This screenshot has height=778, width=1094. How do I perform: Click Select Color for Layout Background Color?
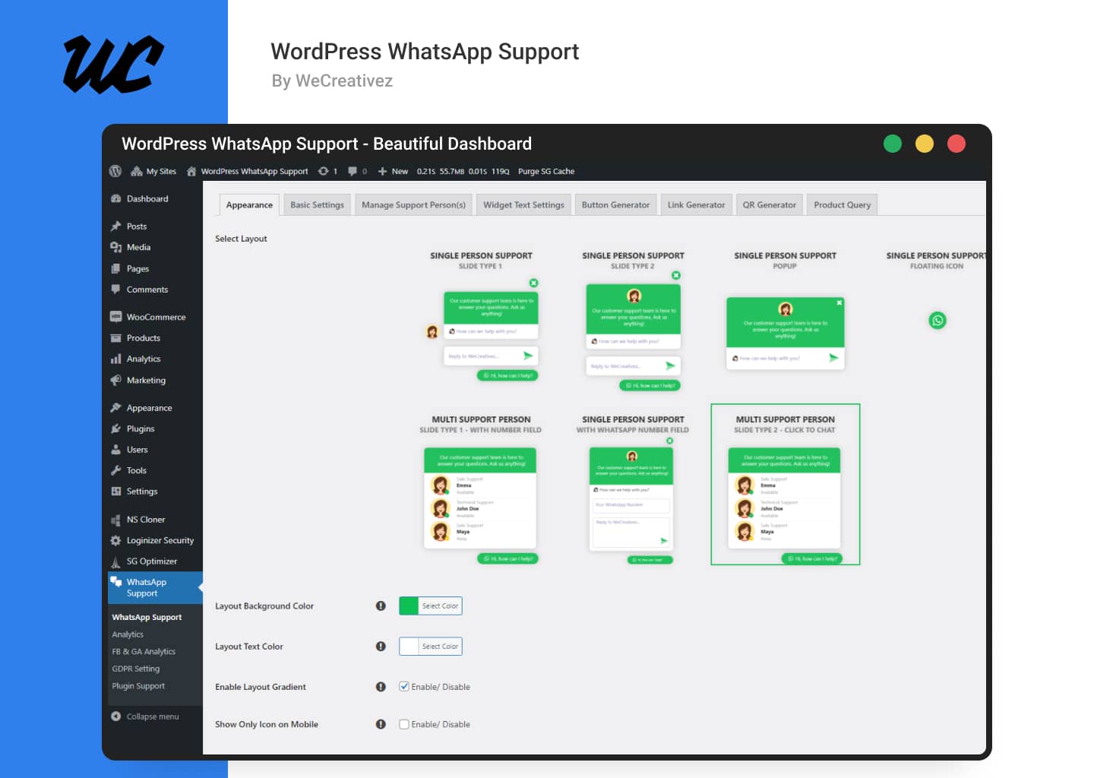coord(440,606)
